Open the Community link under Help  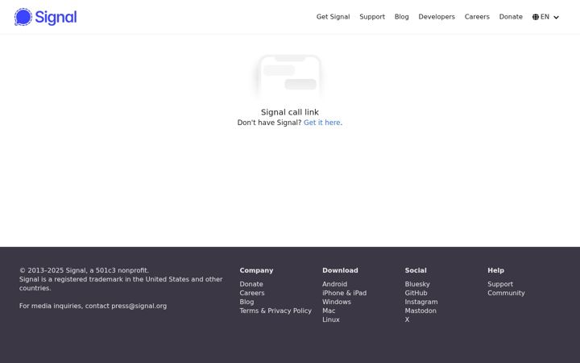pos(506,293)
